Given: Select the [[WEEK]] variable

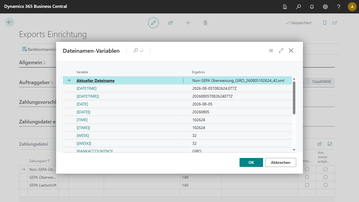Looking at the screenshot, I should (x=84, y=143).
